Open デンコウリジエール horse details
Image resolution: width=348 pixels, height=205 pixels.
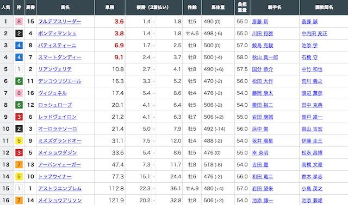tap(60, 81)
